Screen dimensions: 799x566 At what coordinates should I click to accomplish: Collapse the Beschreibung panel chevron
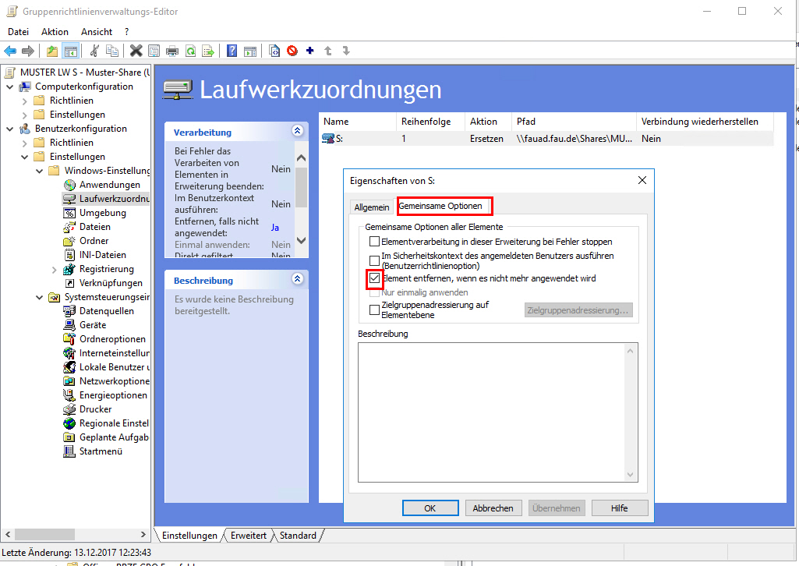[x=296, y=279]
